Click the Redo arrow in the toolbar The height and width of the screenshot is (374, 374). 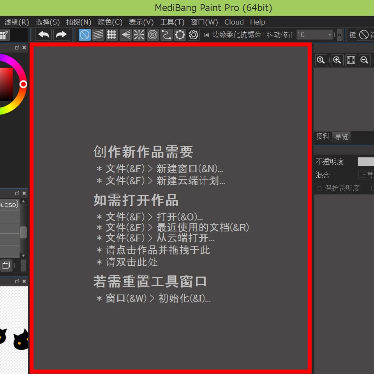point(62,35)
